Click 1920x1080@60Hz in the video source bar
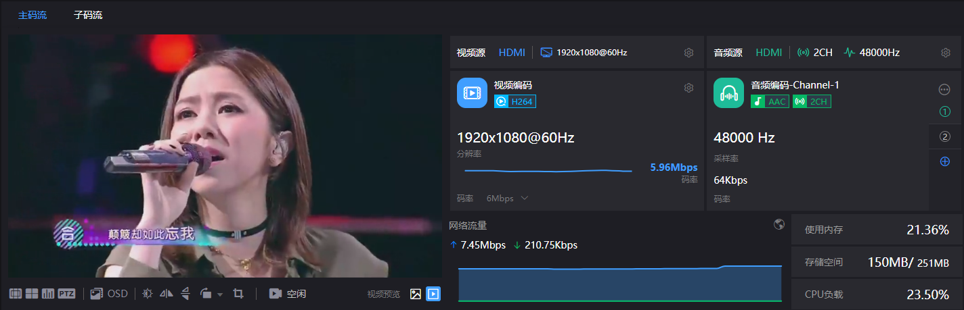This screenshot has height=310, width=964. click(592, 52)
